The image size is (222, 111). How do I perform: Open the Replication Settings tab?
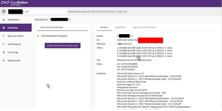(145, 28)
